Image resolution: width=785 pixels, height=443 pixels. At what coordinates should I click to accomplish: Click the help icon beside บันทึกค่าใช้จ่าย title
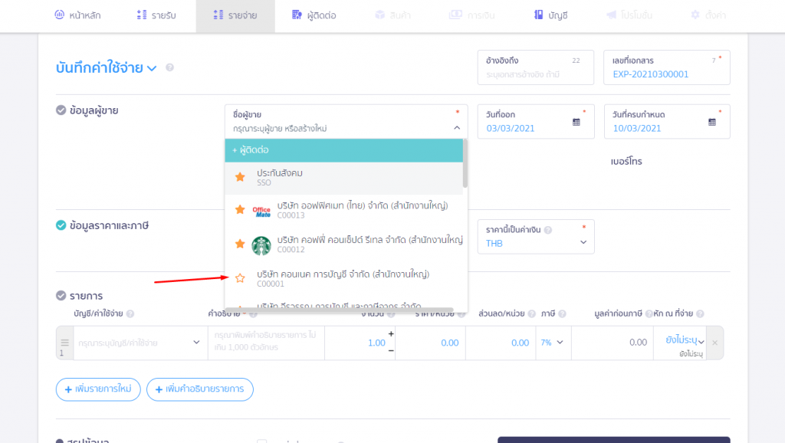pyautogui.click(x=169, y=67)
